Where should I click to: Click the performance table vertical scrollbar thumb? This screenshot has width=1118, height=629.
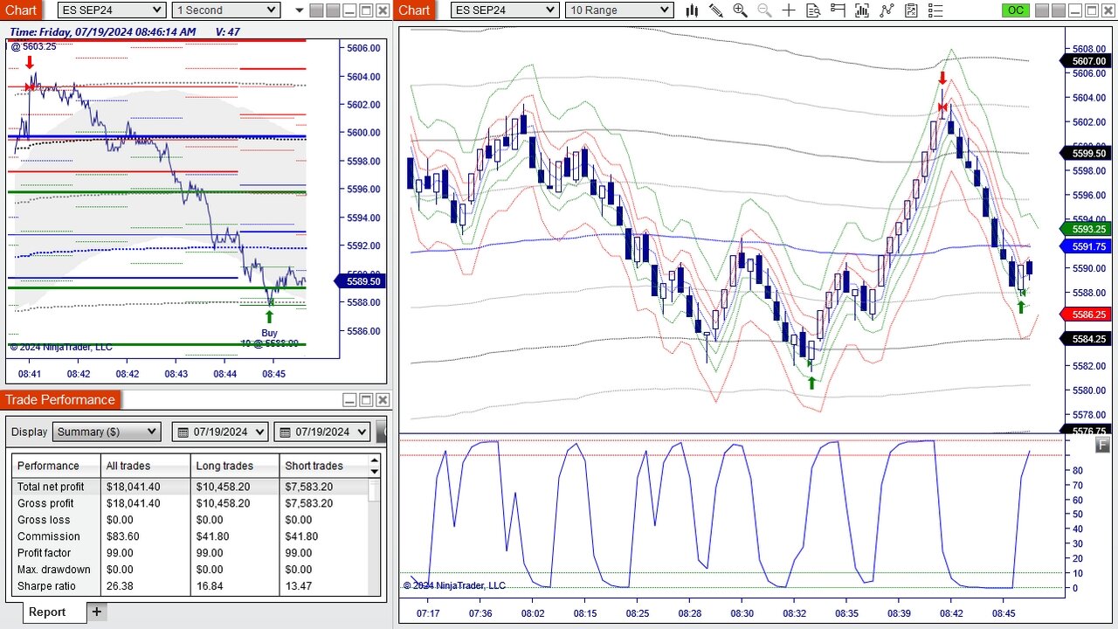pyautogui.click(x=375, y=491)
